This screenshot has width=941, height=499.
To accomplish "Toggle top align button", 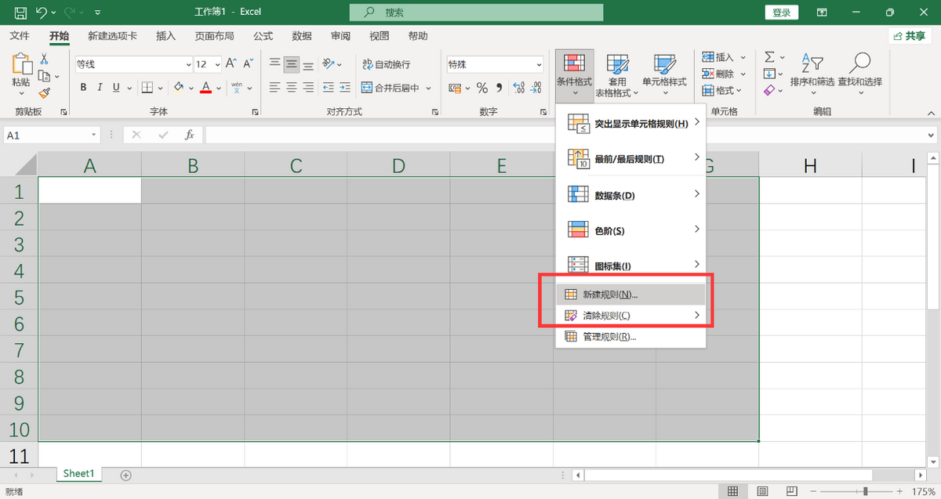I will (274, 63).
